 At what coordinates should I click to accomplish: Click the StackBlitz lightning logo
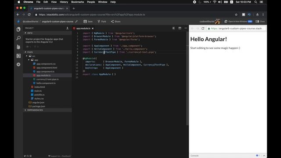pos(18,22)
